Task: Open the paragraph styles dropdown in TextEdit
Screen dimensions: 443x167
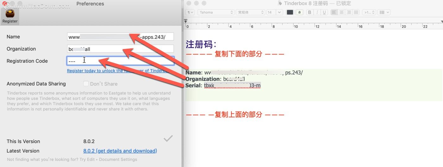Action: pyautogui.click(x=190, y=12)
